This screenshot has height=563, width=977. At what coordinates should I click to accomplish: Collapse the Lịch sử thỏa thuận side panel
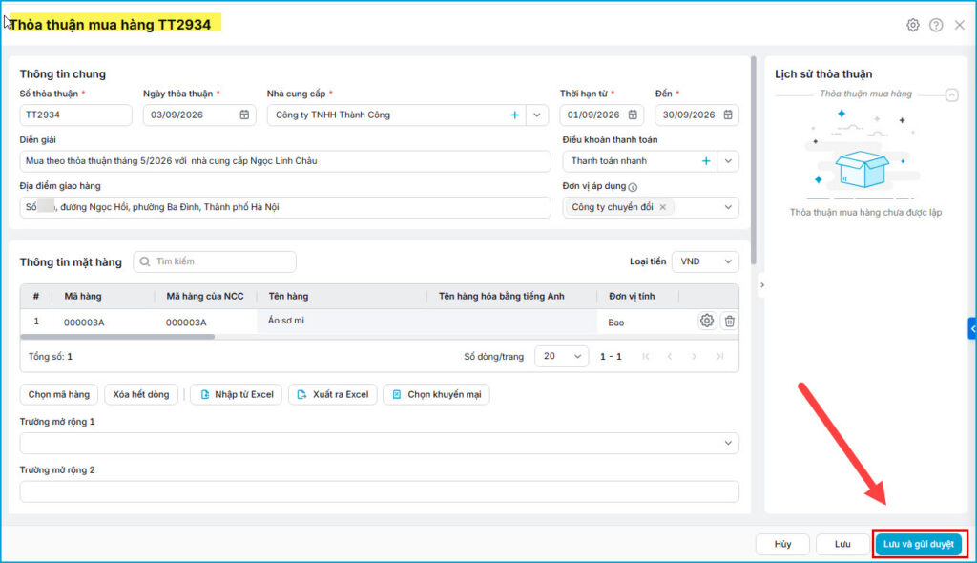tap(762, 285)
